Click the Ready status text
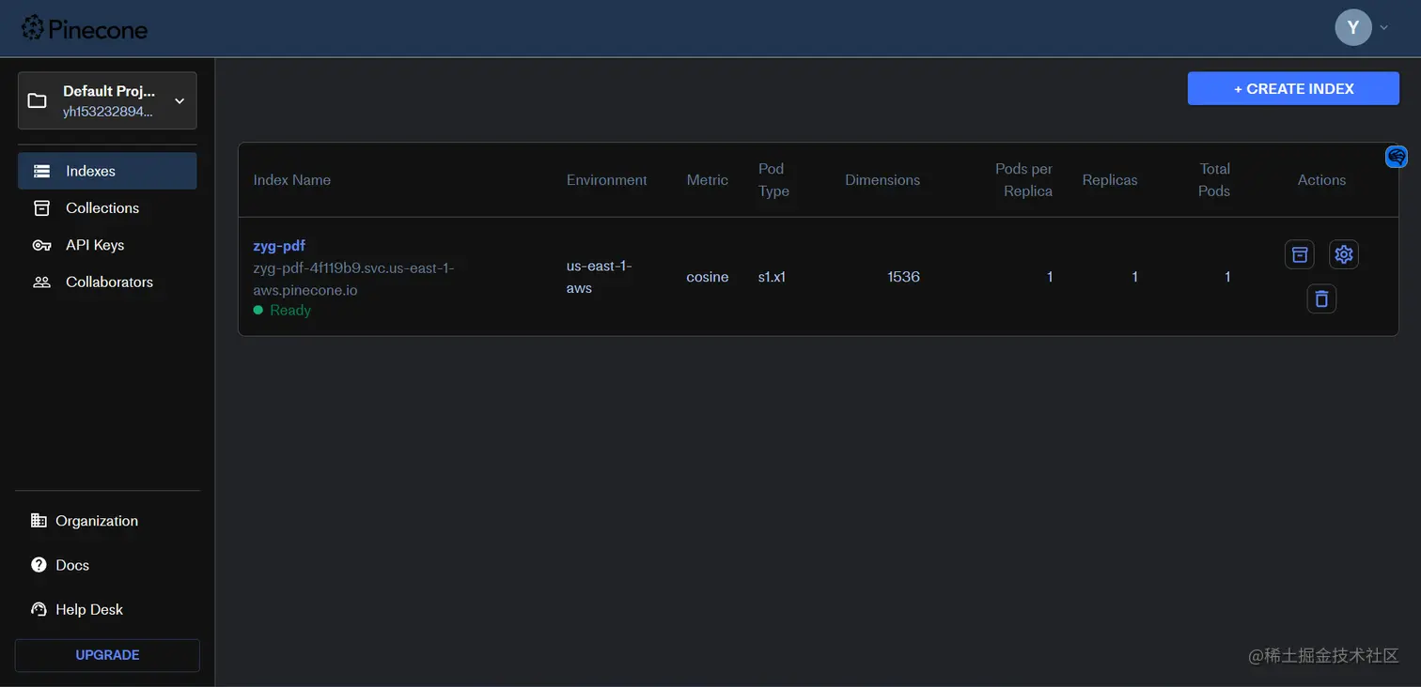The height and width of the screenshot is (687, 1421). tap(290, 310)
